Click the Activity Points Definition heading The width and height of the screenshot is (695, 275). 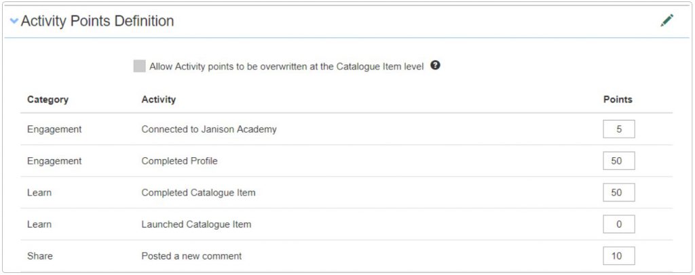point(97,21)
